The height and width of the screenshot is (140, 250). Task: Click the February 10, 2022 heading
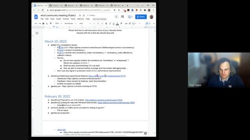click(x=57, y=96)
